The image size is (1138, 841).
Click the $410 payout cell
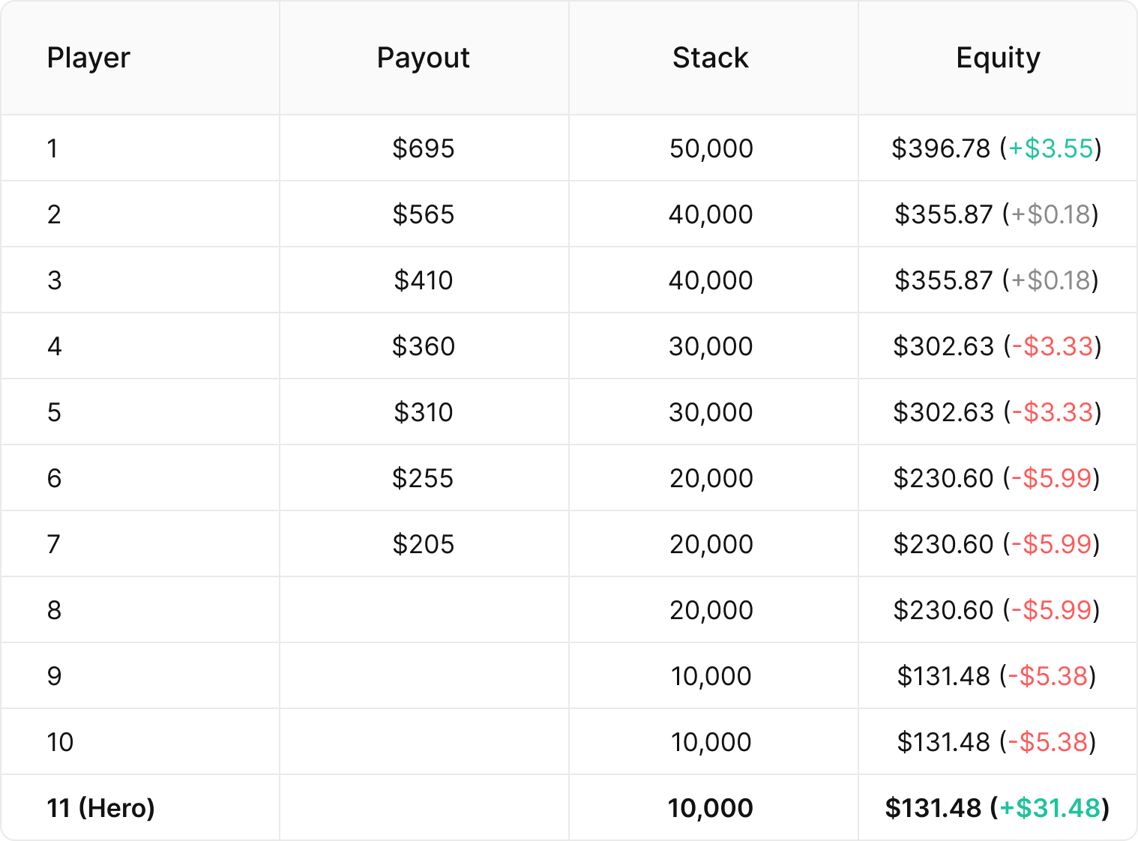(424, 280)
